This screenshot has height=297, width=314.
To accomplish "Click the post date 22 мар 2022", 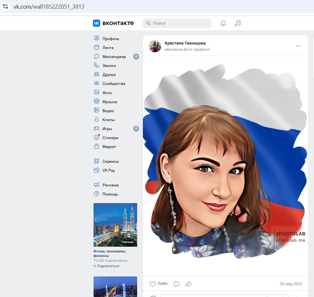I will [x=291, y=284].
